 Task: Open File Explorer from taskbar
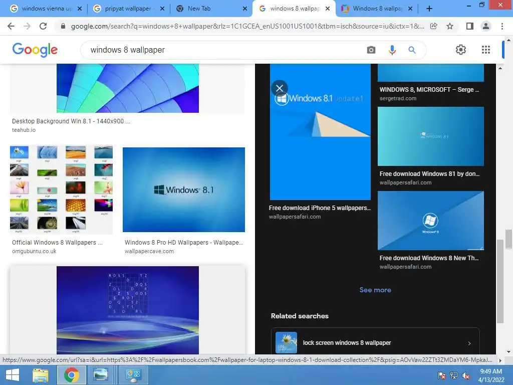click(40, 375)
